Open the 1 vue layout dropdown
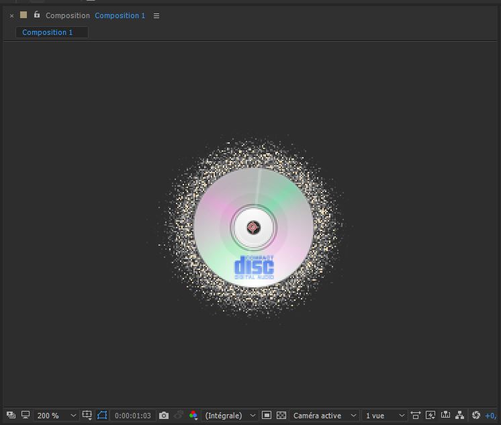 tap(385, 416)
